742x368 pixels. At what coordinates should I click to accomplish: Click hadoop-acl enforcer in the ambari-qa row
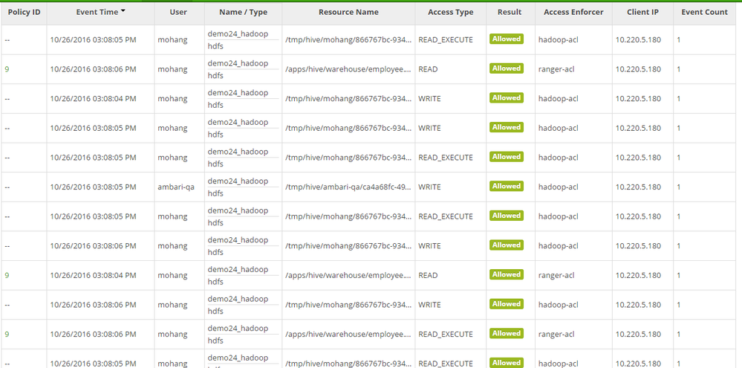pyautogui.click(x=558, y=187)
